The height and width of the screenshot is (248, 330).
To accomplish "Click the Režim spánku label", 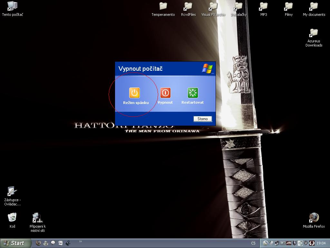I will (136, 103).
